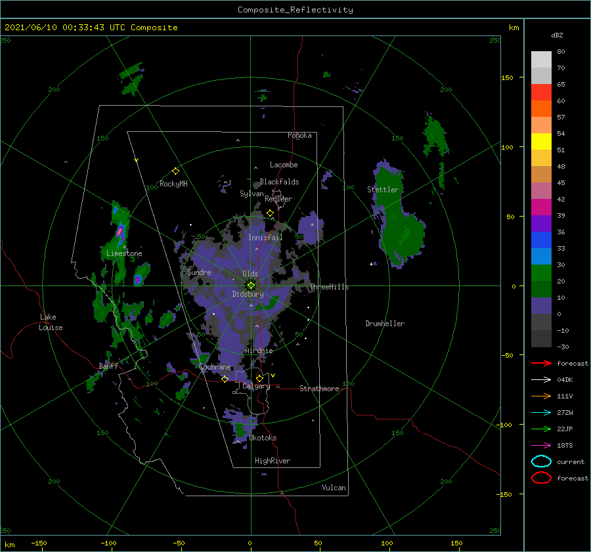The width and height of the screenshot is (591, 552).
Task: Click the yellow 54 dBZ color swatch
Action: (x=541, y=142)
